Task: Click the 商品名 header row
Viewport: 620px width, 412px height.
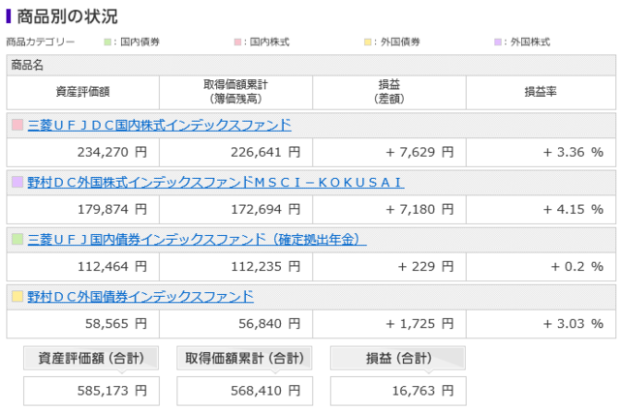Action: pos(311,65)
